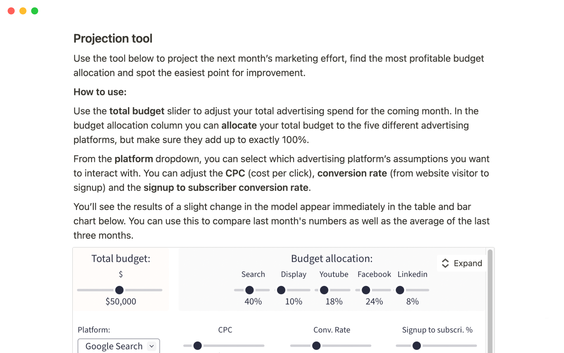Click the 40% Search allocation value
564x353 pixels.
(253, 302)
